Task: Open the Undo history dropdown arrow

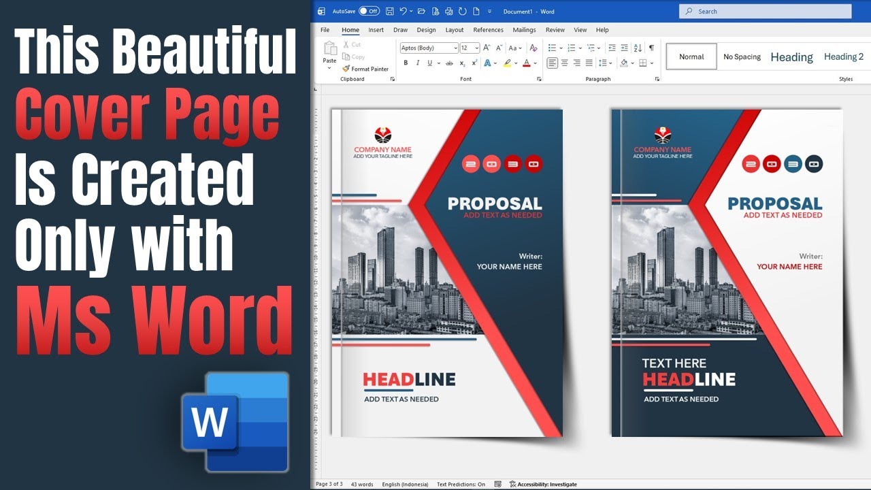Action: (411, 11)
